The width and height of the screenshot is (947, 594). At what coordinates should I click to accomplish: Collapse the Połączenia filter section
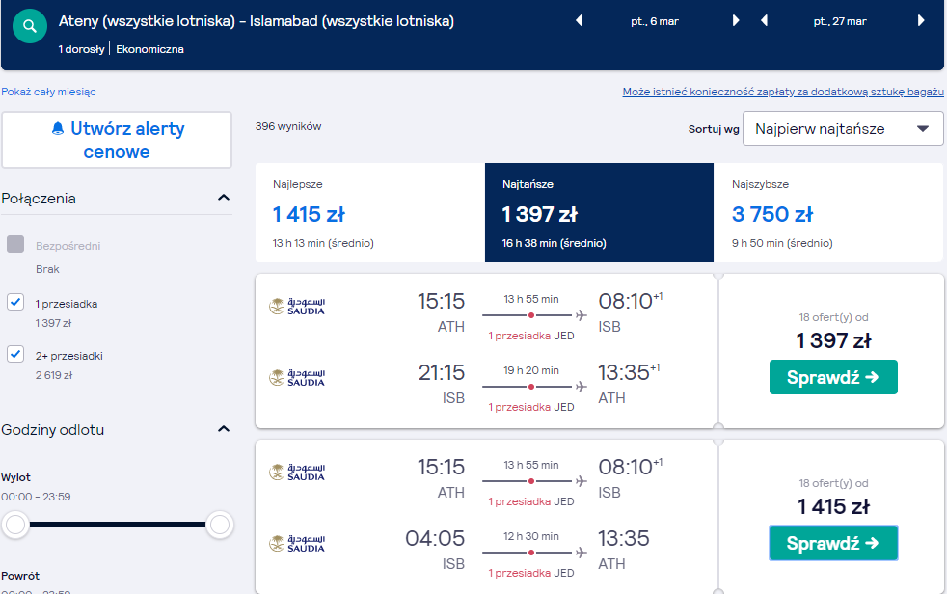(224, 198)
